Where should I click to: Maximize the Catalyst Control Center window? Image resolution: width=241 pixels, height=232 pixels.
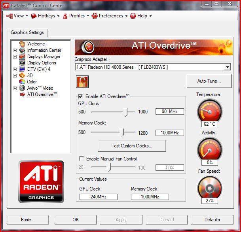[216, 4]
